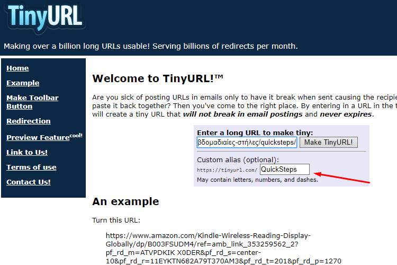The width and height of the screenshot is (397, 265).
Task: Go to Make Toolbar Button page
Action: tap(32, 102)
